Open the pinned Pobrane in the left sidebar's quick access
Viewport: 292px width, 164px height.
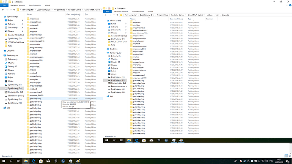click(11, 24)
